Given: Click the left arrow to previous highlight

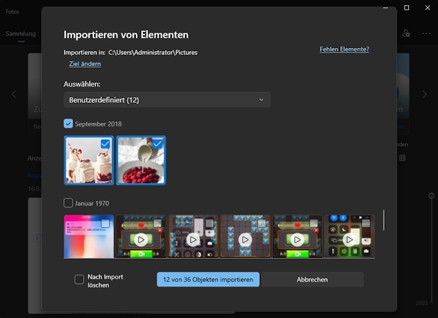Looking at the screenshot, I should [x=14, y=94].
